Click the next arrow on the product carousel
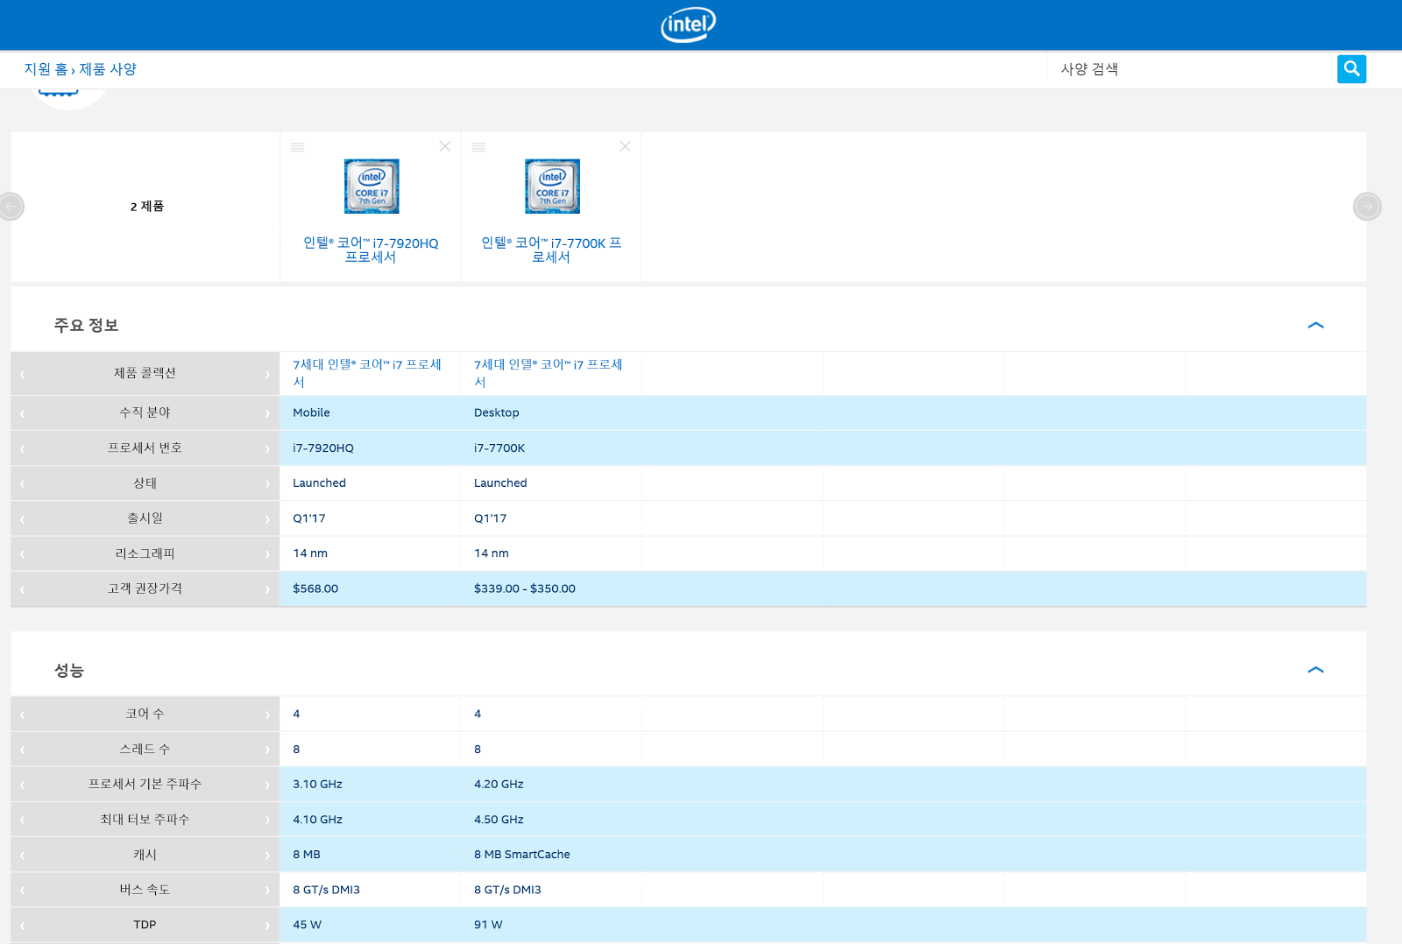 pos(1367,207)
